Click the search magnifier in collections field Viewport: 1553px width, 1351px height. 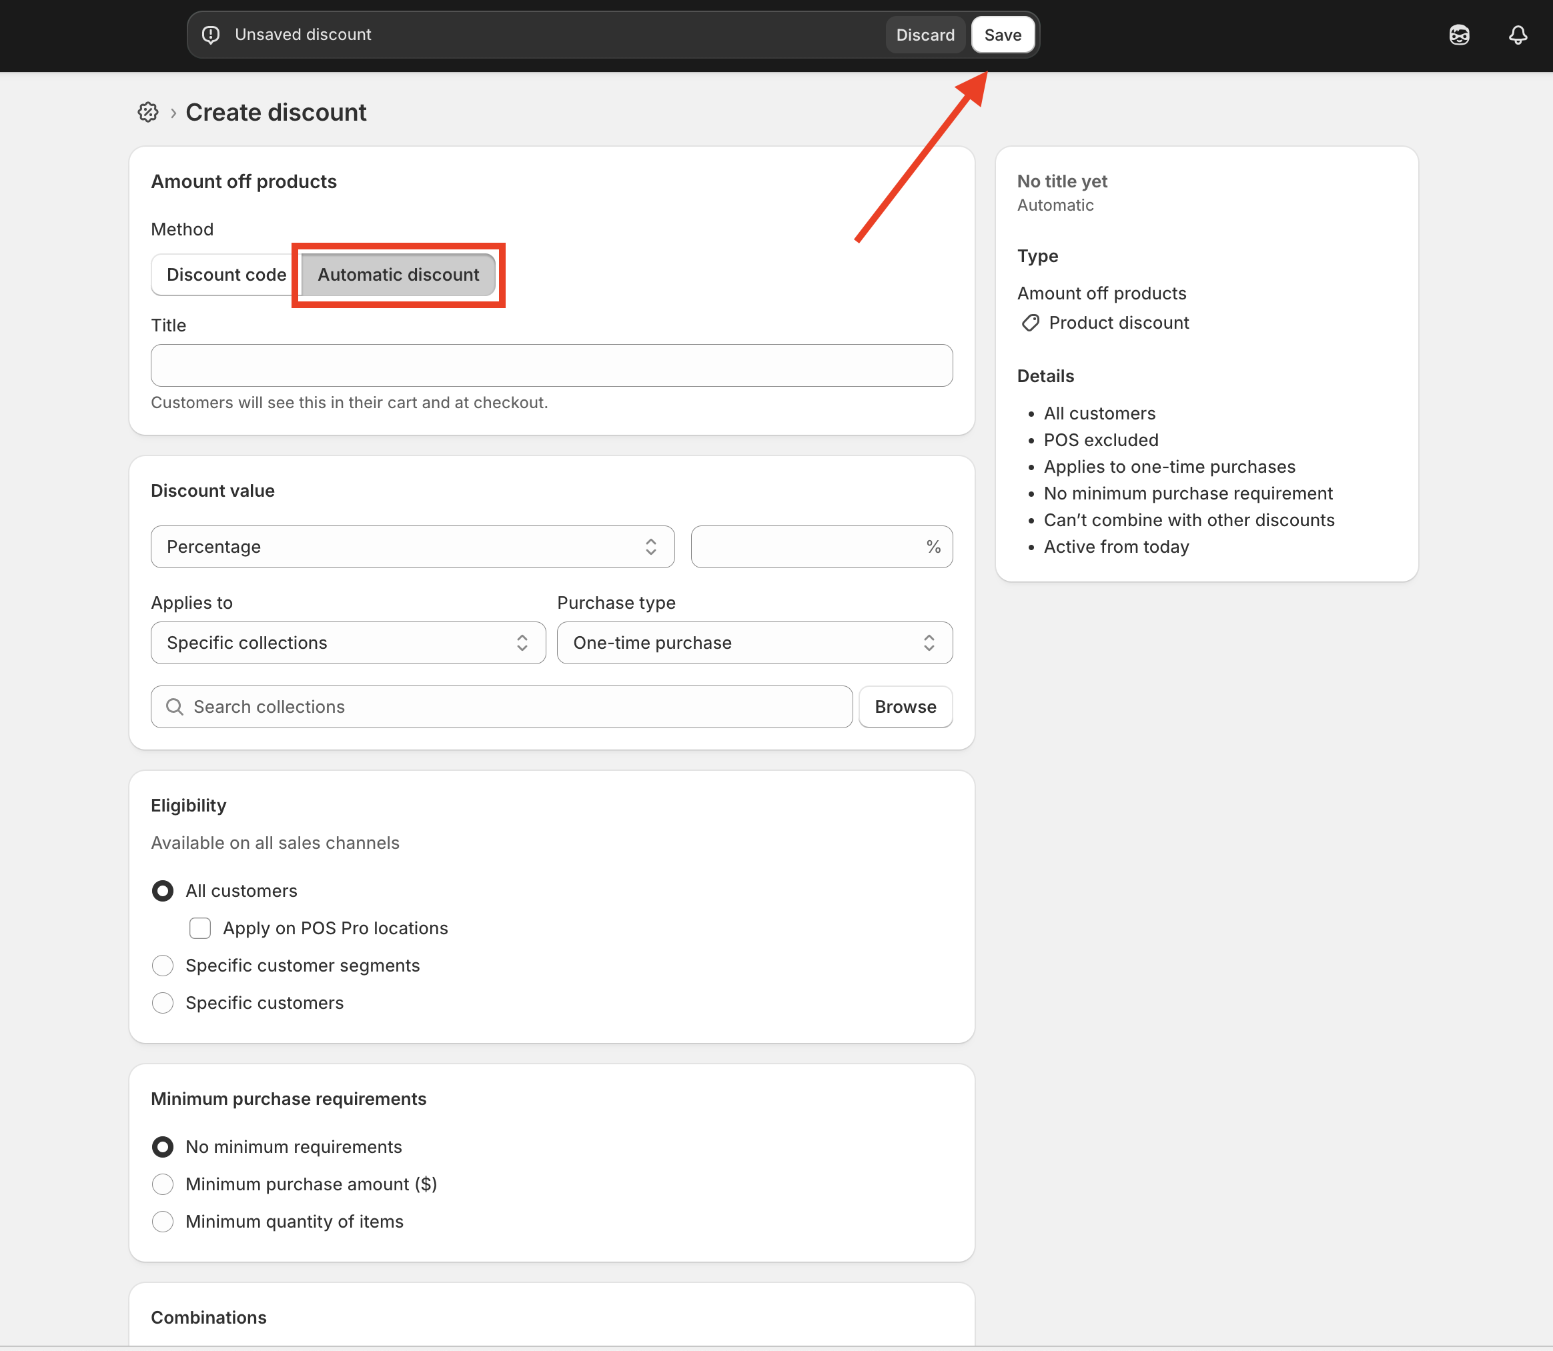click(174, 706)
